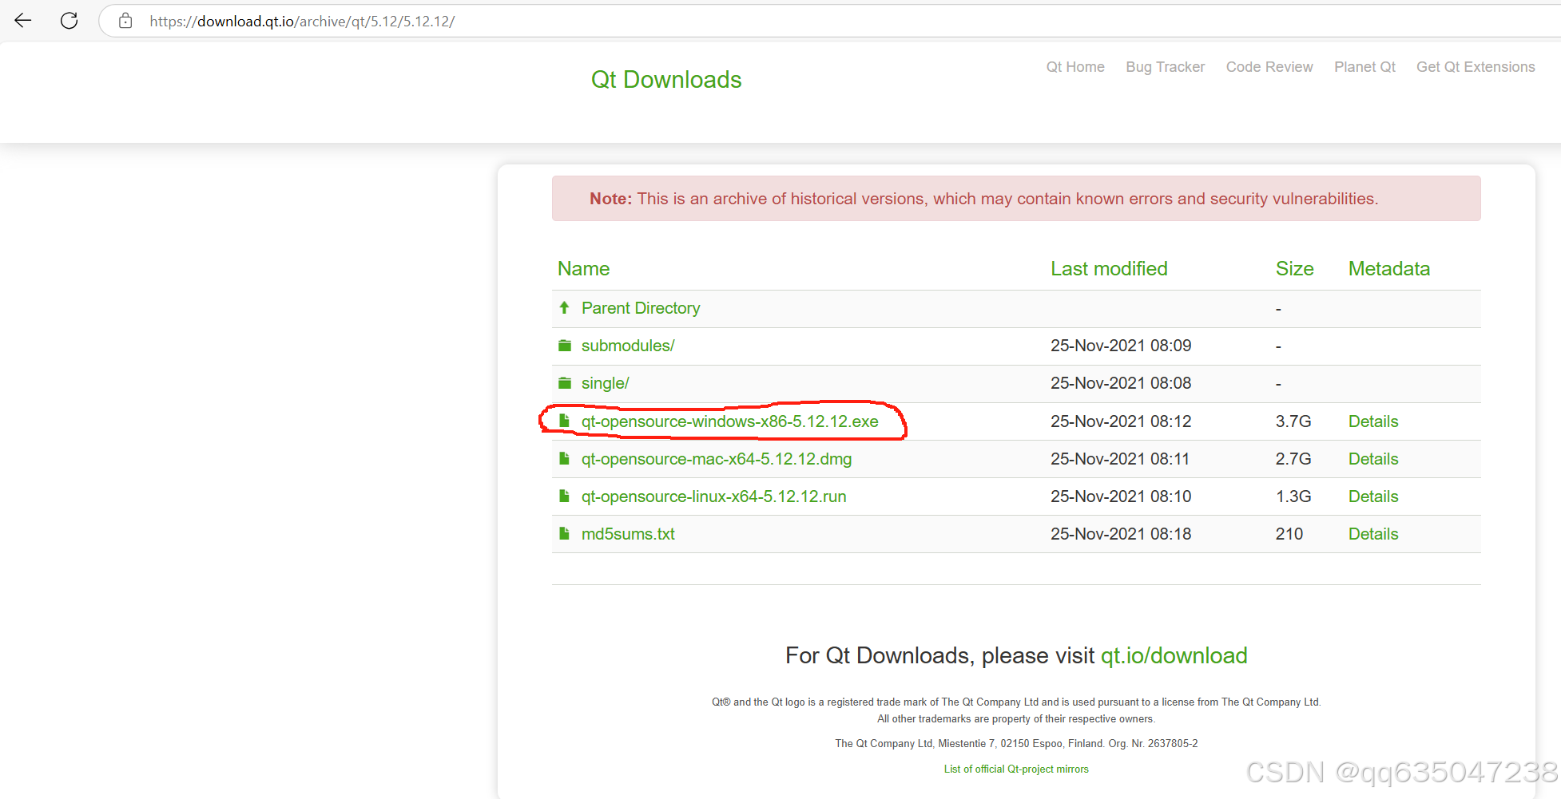Follow the qt.io/download link

coord(1174,655)
